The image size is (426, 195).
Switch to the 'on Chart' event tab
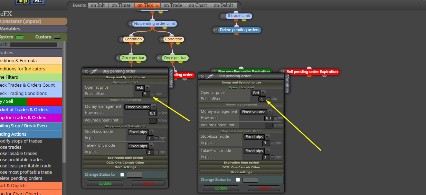pyautogui.click(x=198, y=6)
